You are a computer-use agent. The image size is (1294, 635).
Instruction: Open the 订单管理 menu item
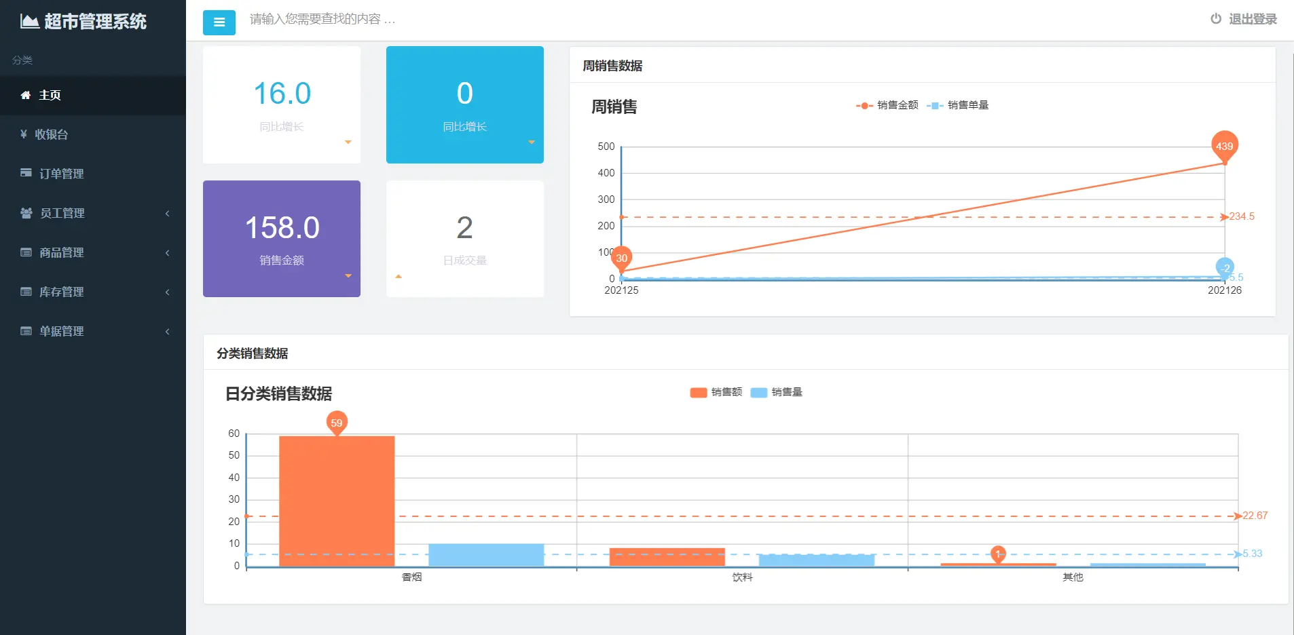93,174
